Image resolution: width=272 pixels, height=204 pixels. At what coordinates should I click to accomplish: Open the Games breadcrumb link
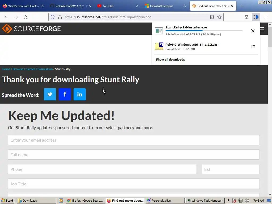31,69
